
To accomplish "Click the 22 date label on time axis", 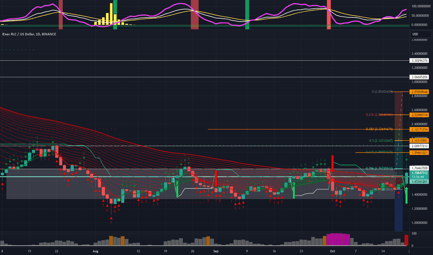I will point(57,251).
